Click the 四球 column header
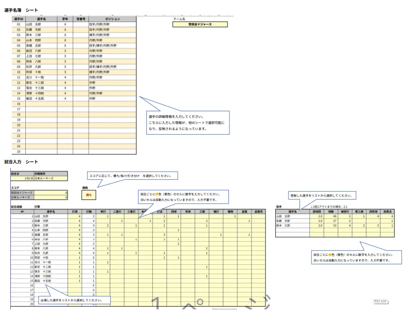Viewport: 418px width, 315px height. [x=174, y=212]
